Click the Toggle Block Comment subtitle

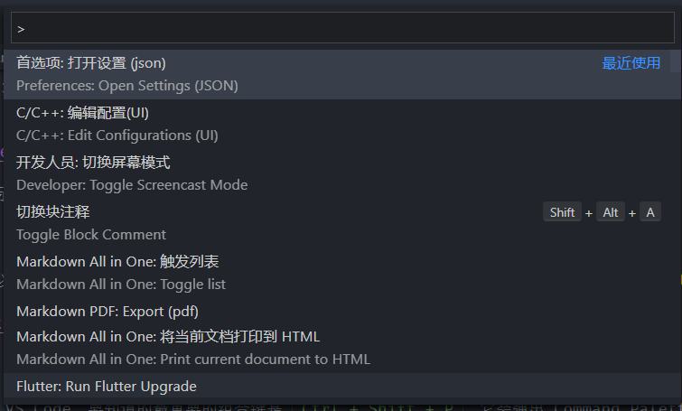(x=91, y=235)
